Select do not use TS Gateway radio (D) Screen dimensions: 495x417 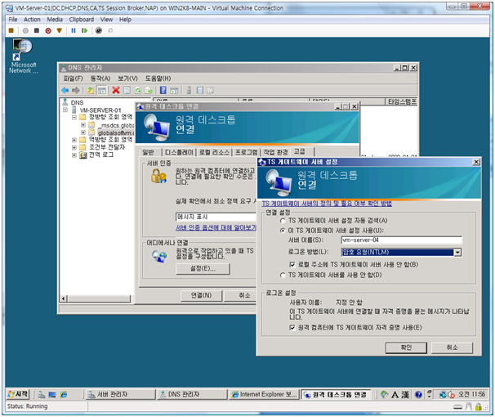pyautogui.click(x=283, y=276)
